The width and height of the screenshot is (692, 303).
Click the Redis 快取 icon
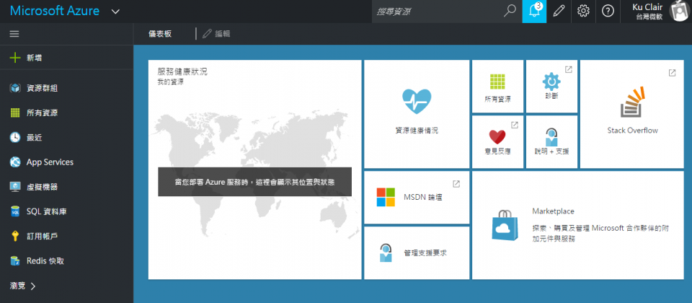point(15,261)
